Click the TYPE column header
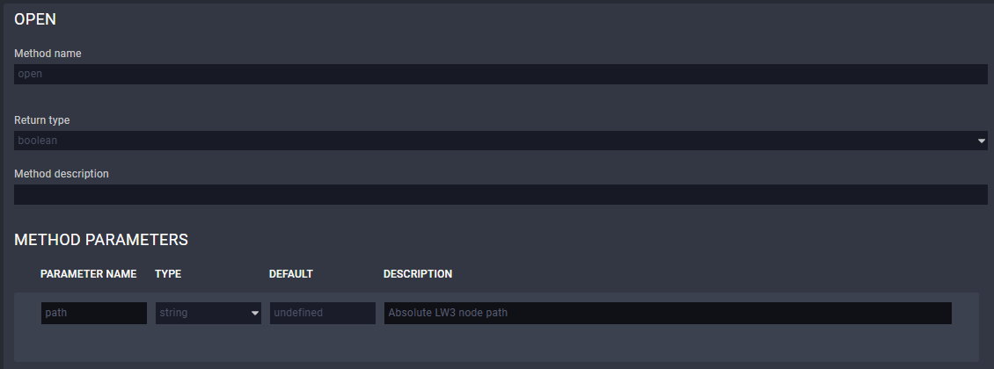994x369 pixels. (168, 274)
